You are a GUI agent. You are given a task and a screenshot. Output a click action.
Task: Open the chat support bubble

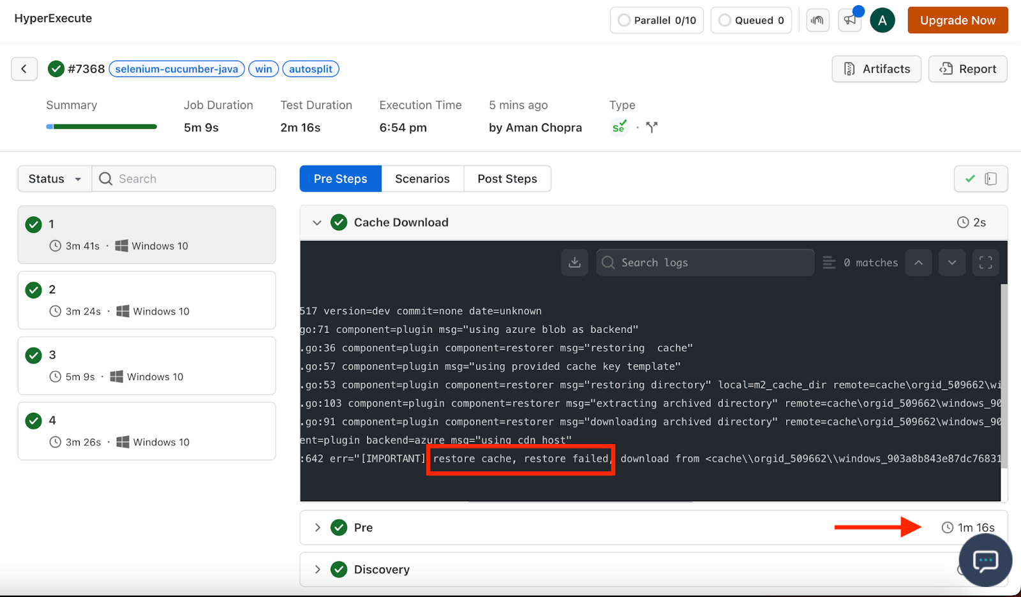pyautogui.click(x=985, y=561)
